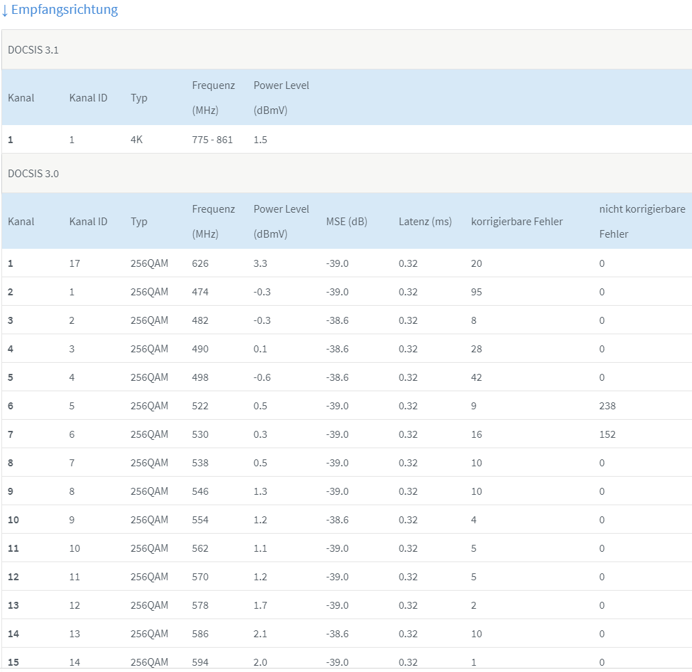The width and height of the screenshot is (692, 672).
Task: Click the power level 3.3 cell
Action: 260,263
